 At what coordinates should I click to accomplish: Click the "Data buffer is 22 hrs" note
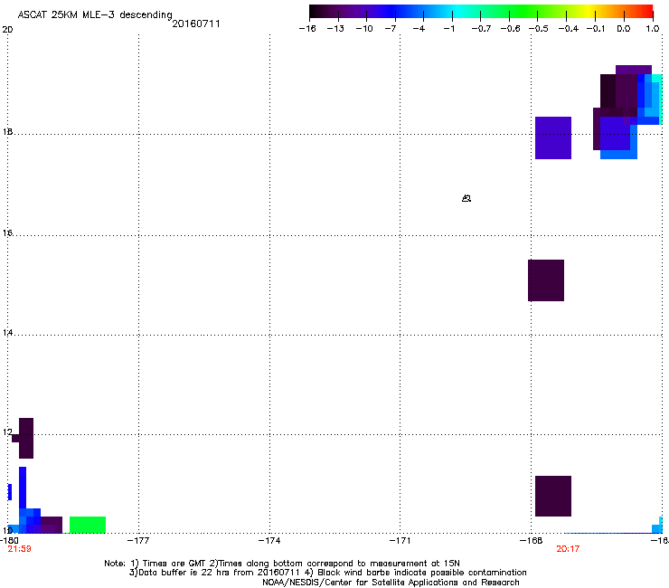[214, 573]
